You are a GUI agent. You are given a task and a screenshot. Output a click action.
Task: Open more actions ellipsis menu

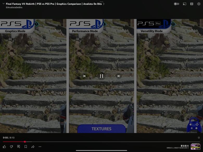(x=40, y=147)
